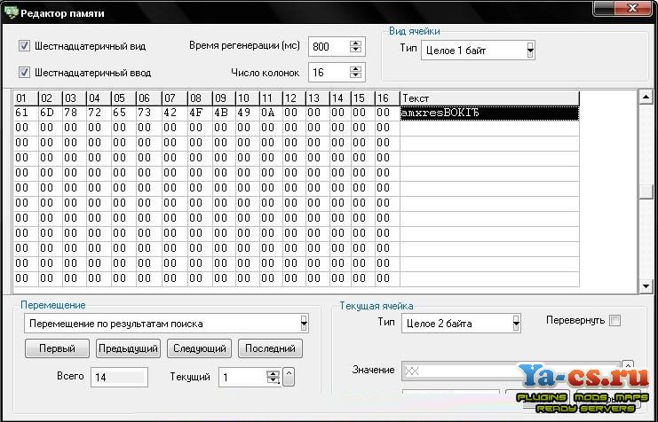The image size is (658, 422).
Task: Click column header 12
Action: point(294,98)
